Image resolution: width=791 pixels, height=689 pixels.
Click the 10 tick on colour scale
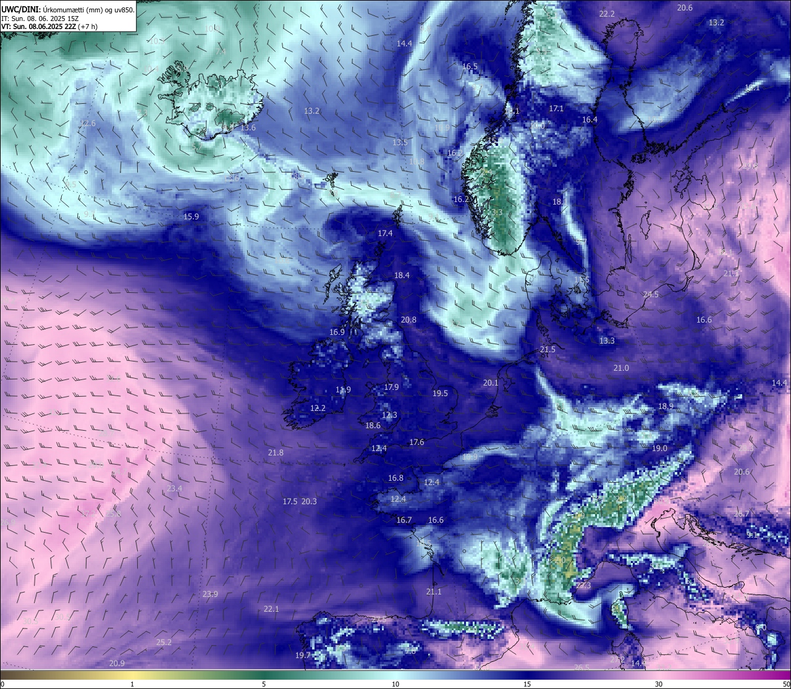click(395, 684)
